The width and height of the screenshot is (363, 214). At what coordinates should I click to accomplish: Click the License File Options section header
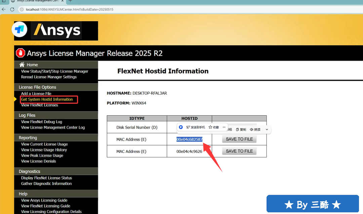[38, 87]
